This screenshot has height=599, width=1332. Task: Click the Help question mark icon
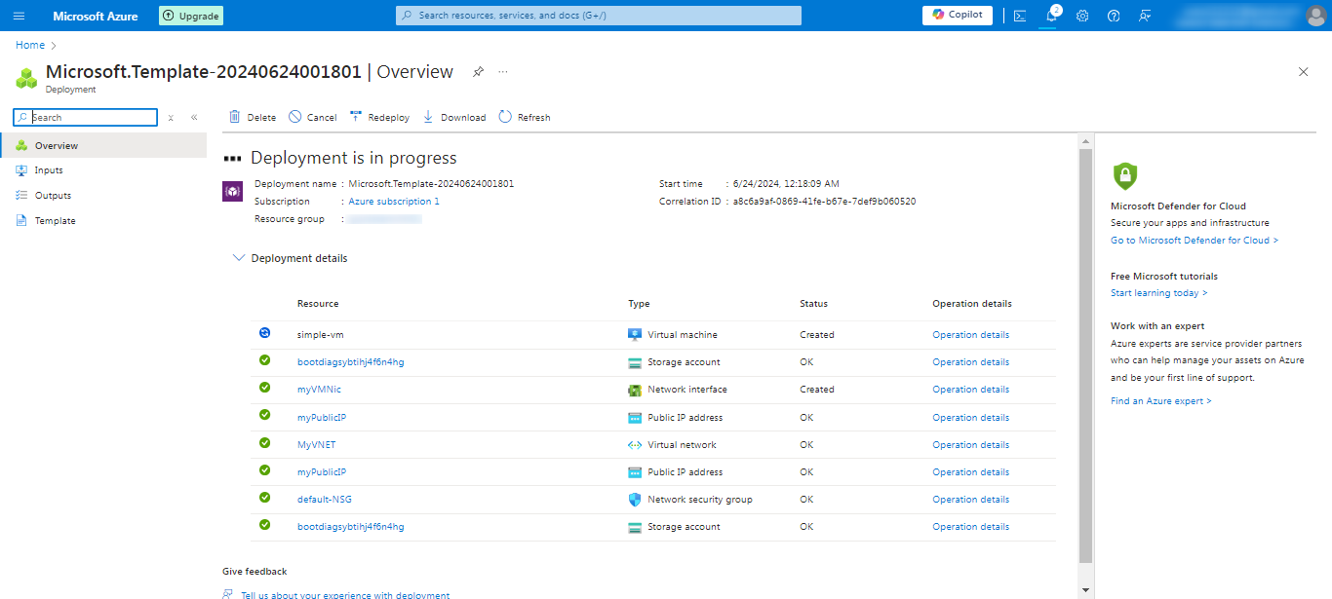[1114, 16]
